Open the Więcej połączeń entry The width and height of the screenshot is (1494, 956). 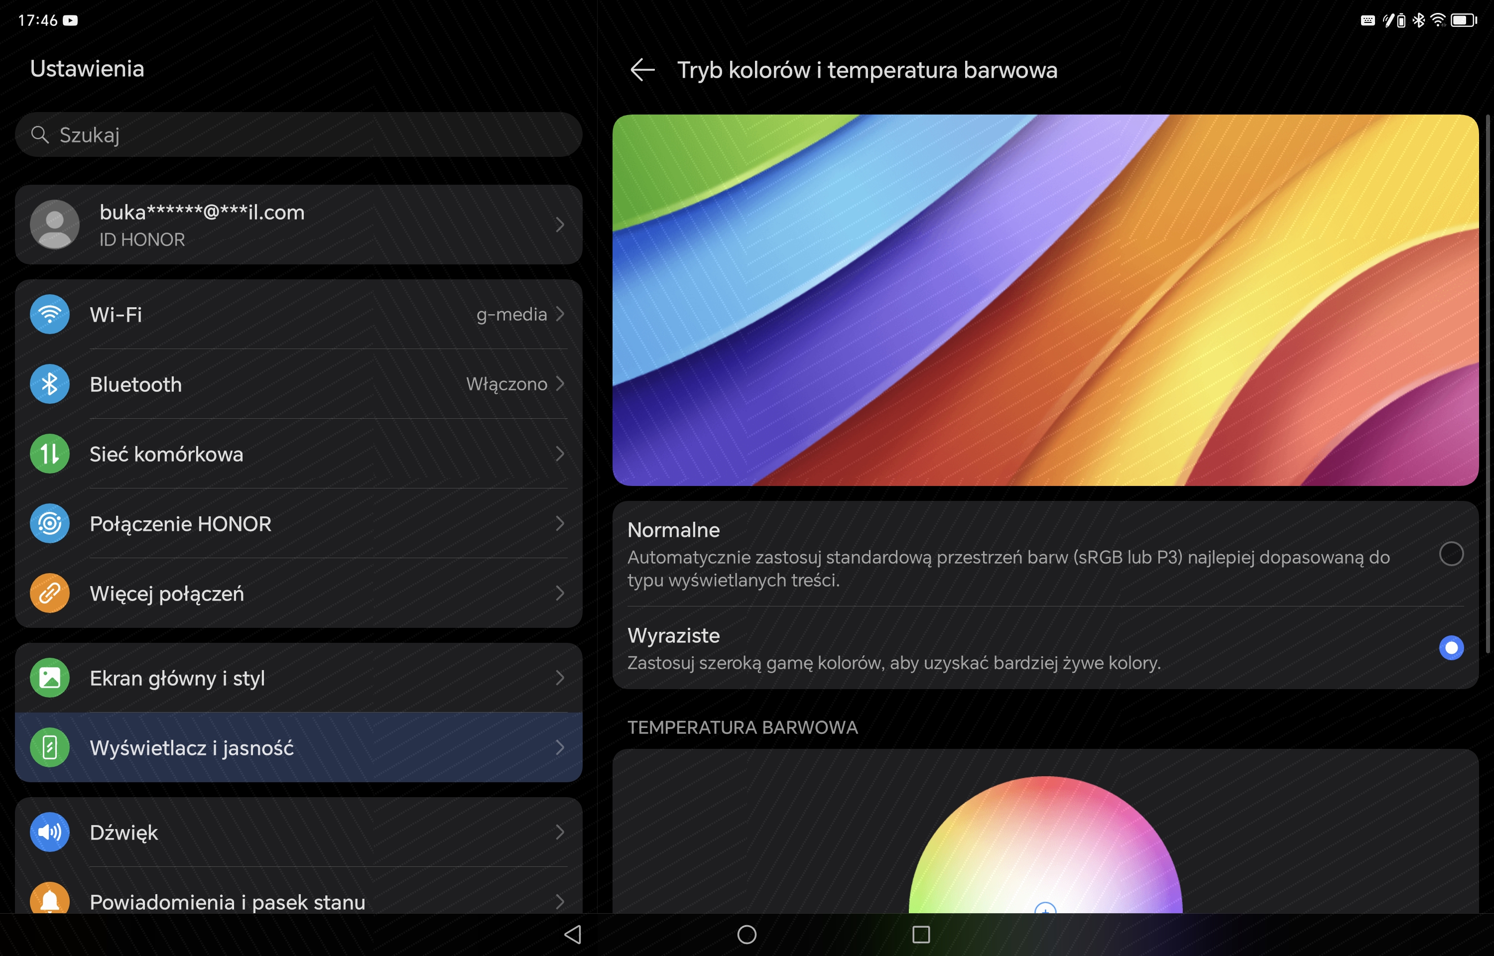299,594
